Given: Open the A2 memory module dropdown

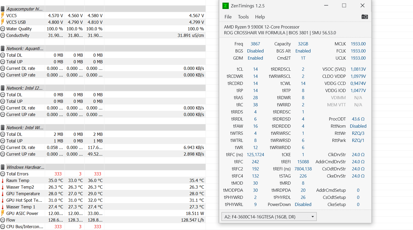Looking at the screenshot, I should (269, 217).
